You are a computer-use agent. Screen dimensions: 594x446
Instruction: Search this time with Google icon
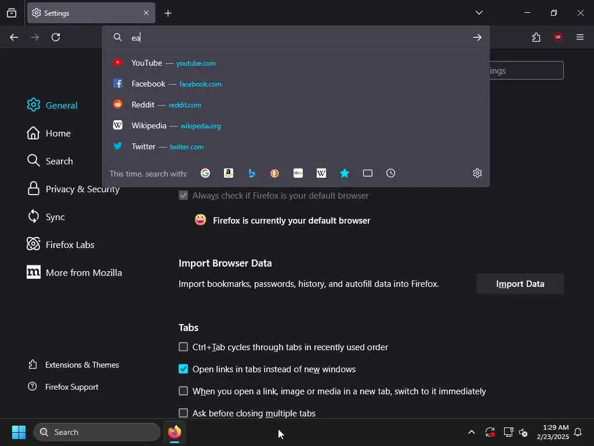coord(205,173)
